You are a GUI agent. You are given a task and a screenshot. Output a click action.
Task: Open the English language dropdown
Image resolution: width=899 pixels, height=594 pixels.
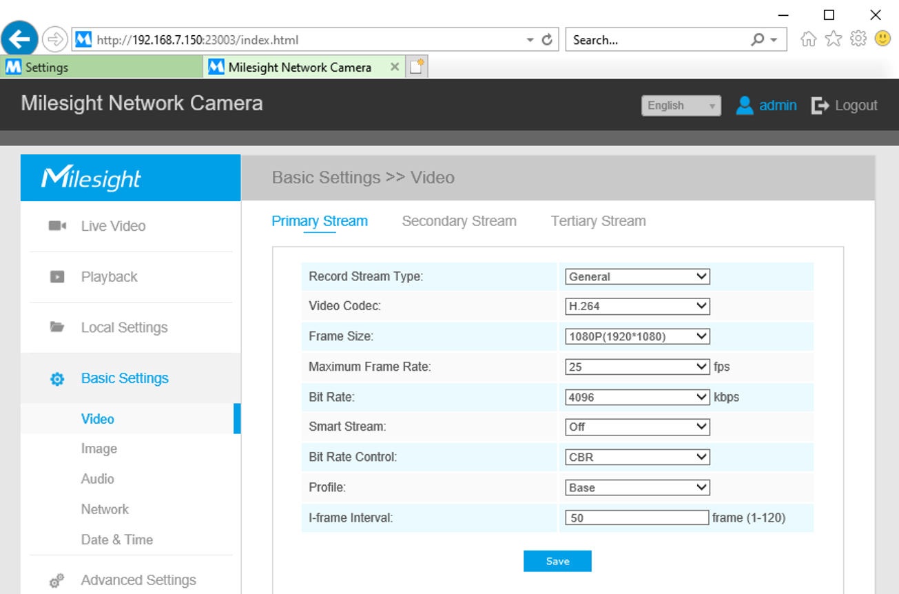pos(681,105)
